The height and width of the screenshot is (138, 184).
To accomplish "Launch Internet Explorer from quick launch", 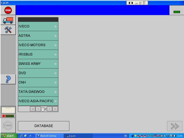I will tap(22, 136).
